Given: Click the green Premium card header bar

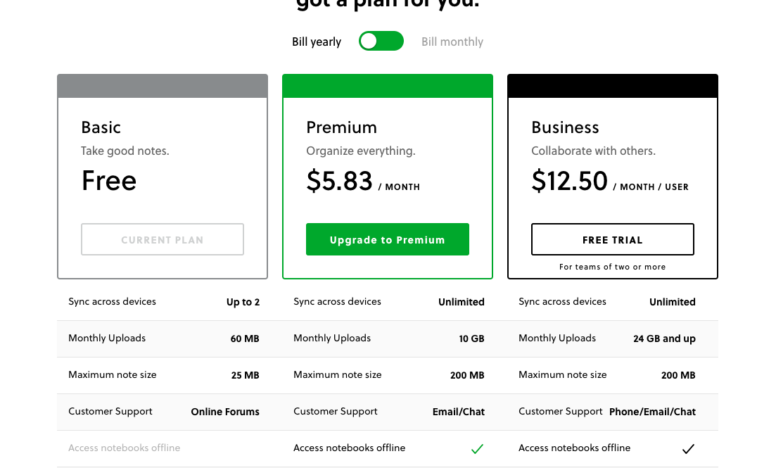Looking at the screenshot, I should [x=387, y=86].
